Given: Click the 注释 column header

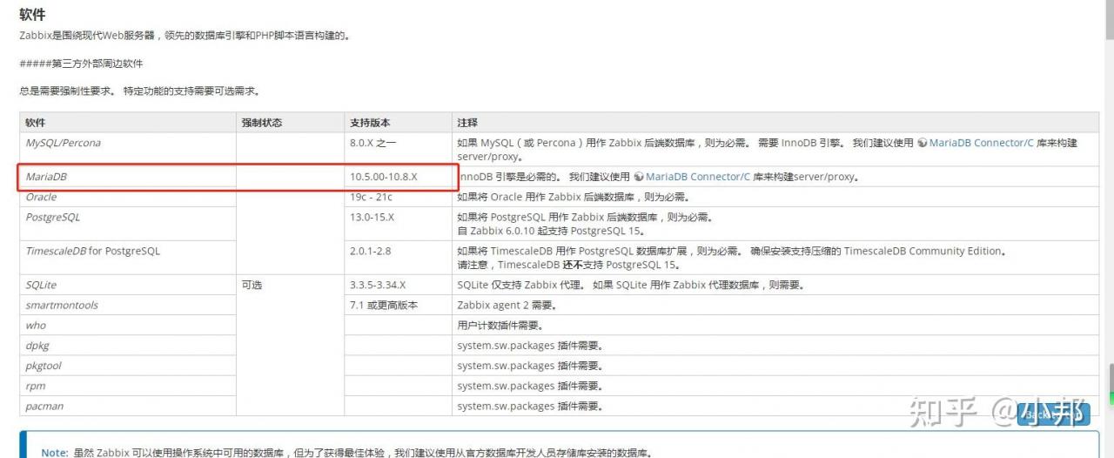Looking at the screenshot, I should pyautogui.click(x=775, y=123).
